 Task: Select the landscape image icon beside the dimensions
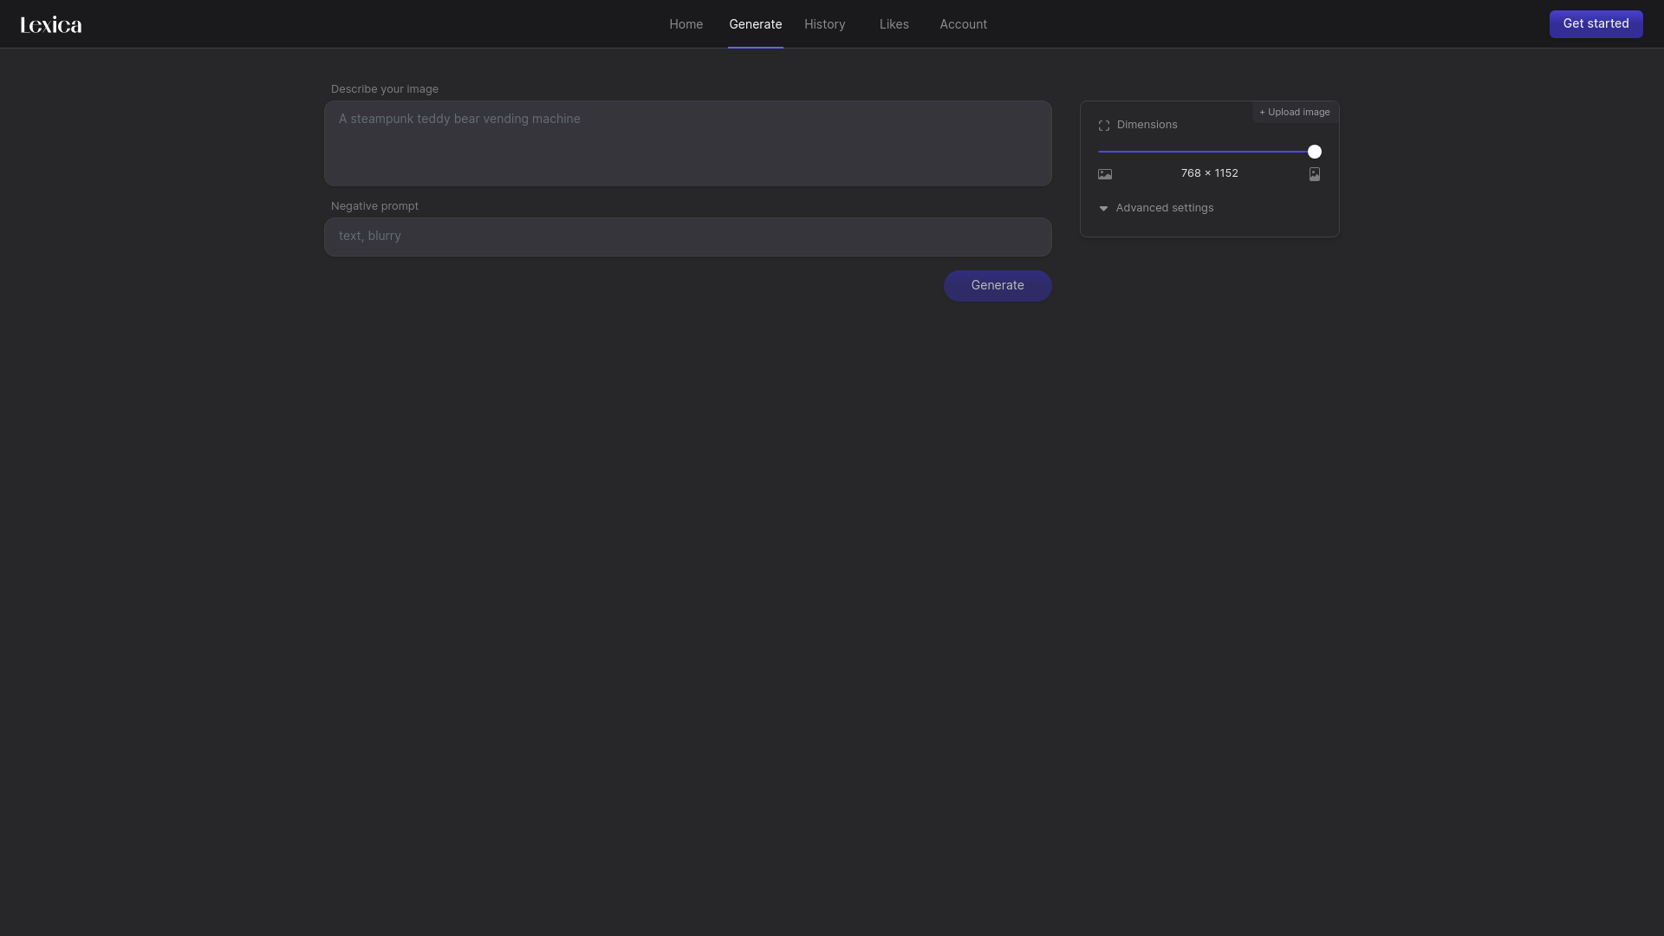point(1105,173)
